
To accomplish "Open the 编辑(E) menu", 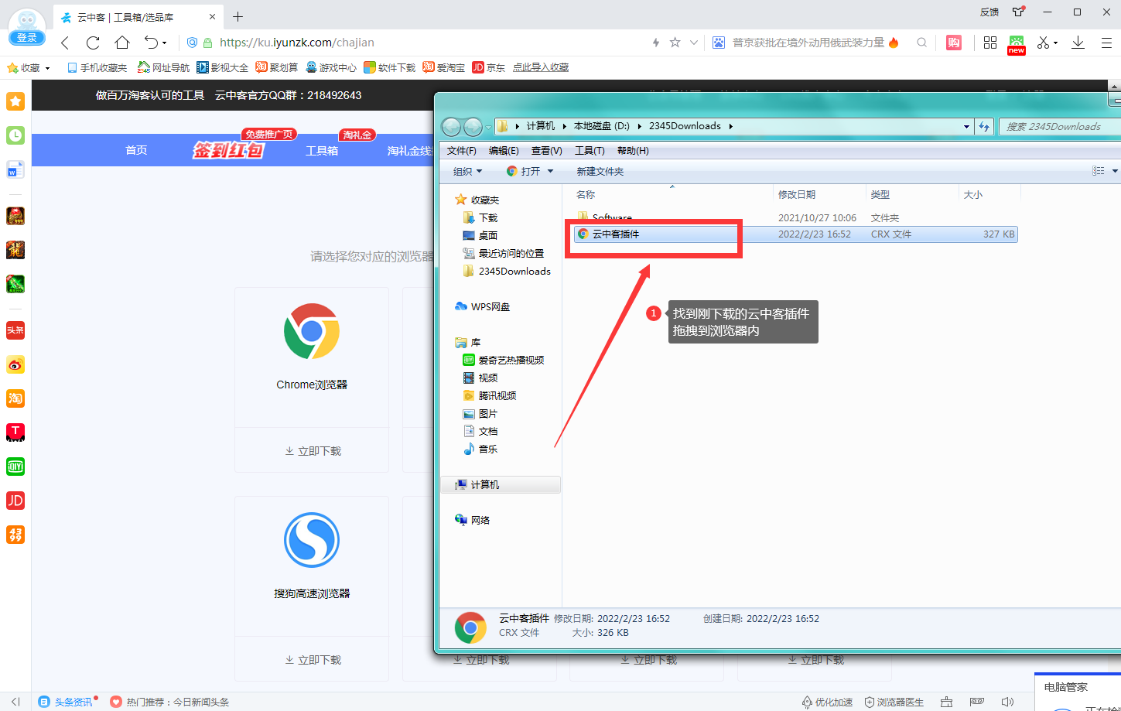I will pos(504,151).
